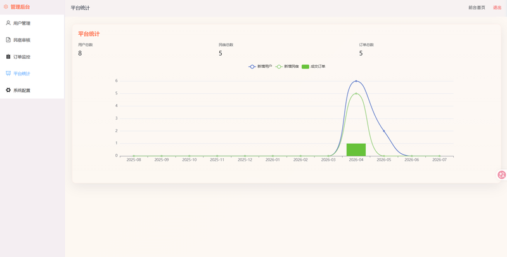
Task: Click the 2026-04 axis label
Action: 356,160
